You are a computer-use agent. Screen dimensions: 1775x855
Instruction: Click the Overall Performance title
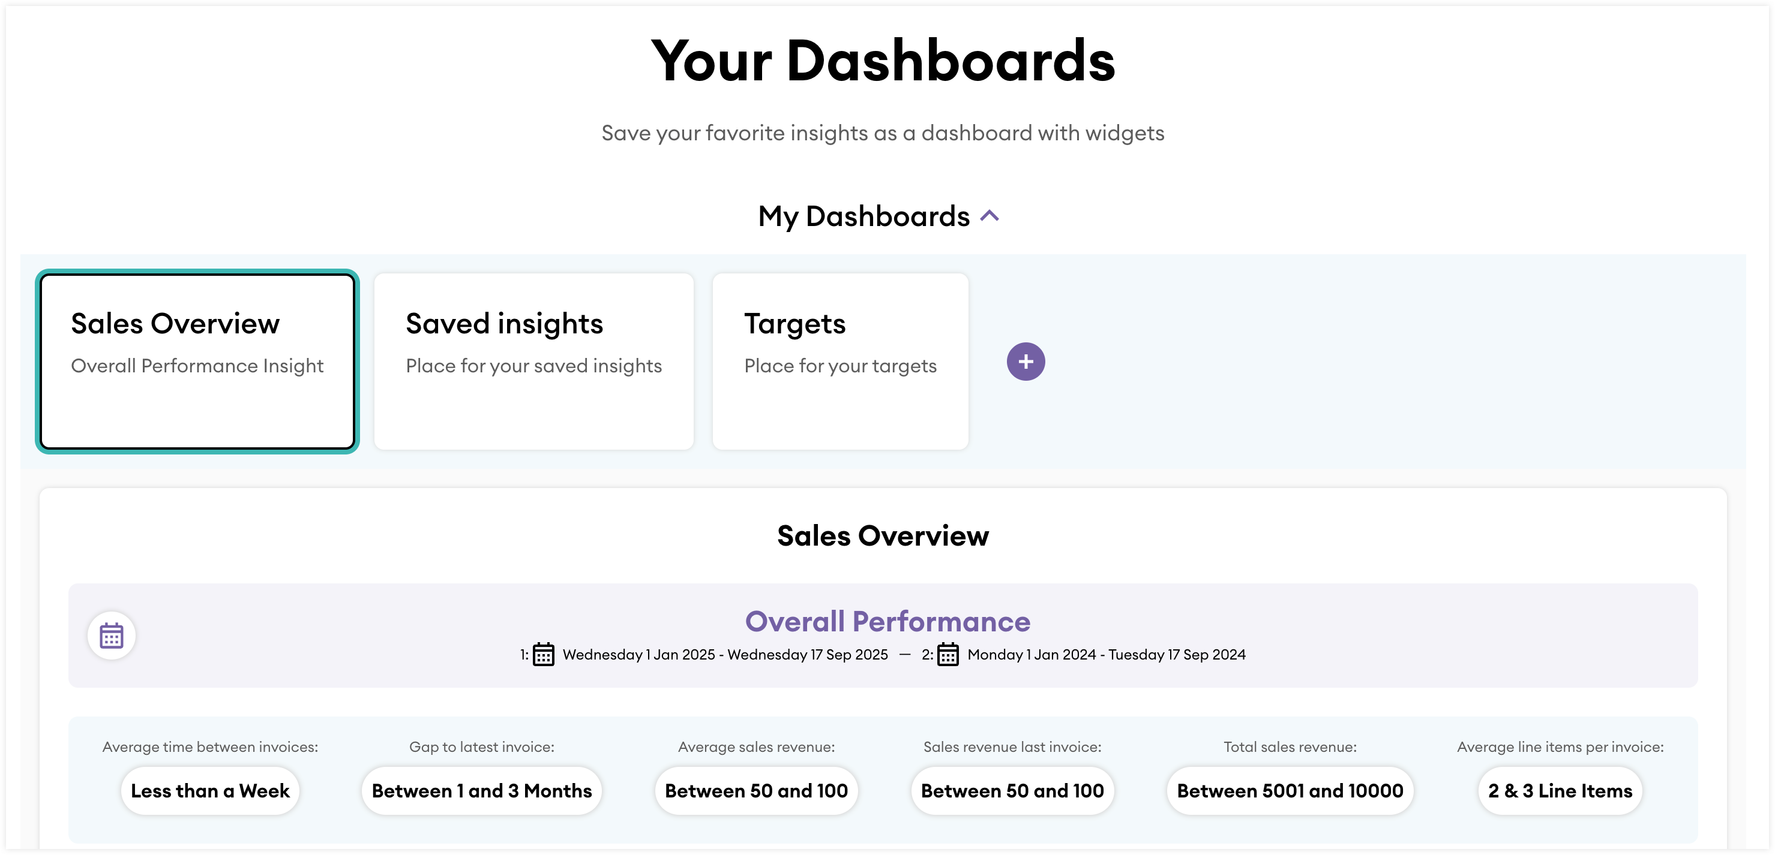pyautogui.click(x=888, y=622)
